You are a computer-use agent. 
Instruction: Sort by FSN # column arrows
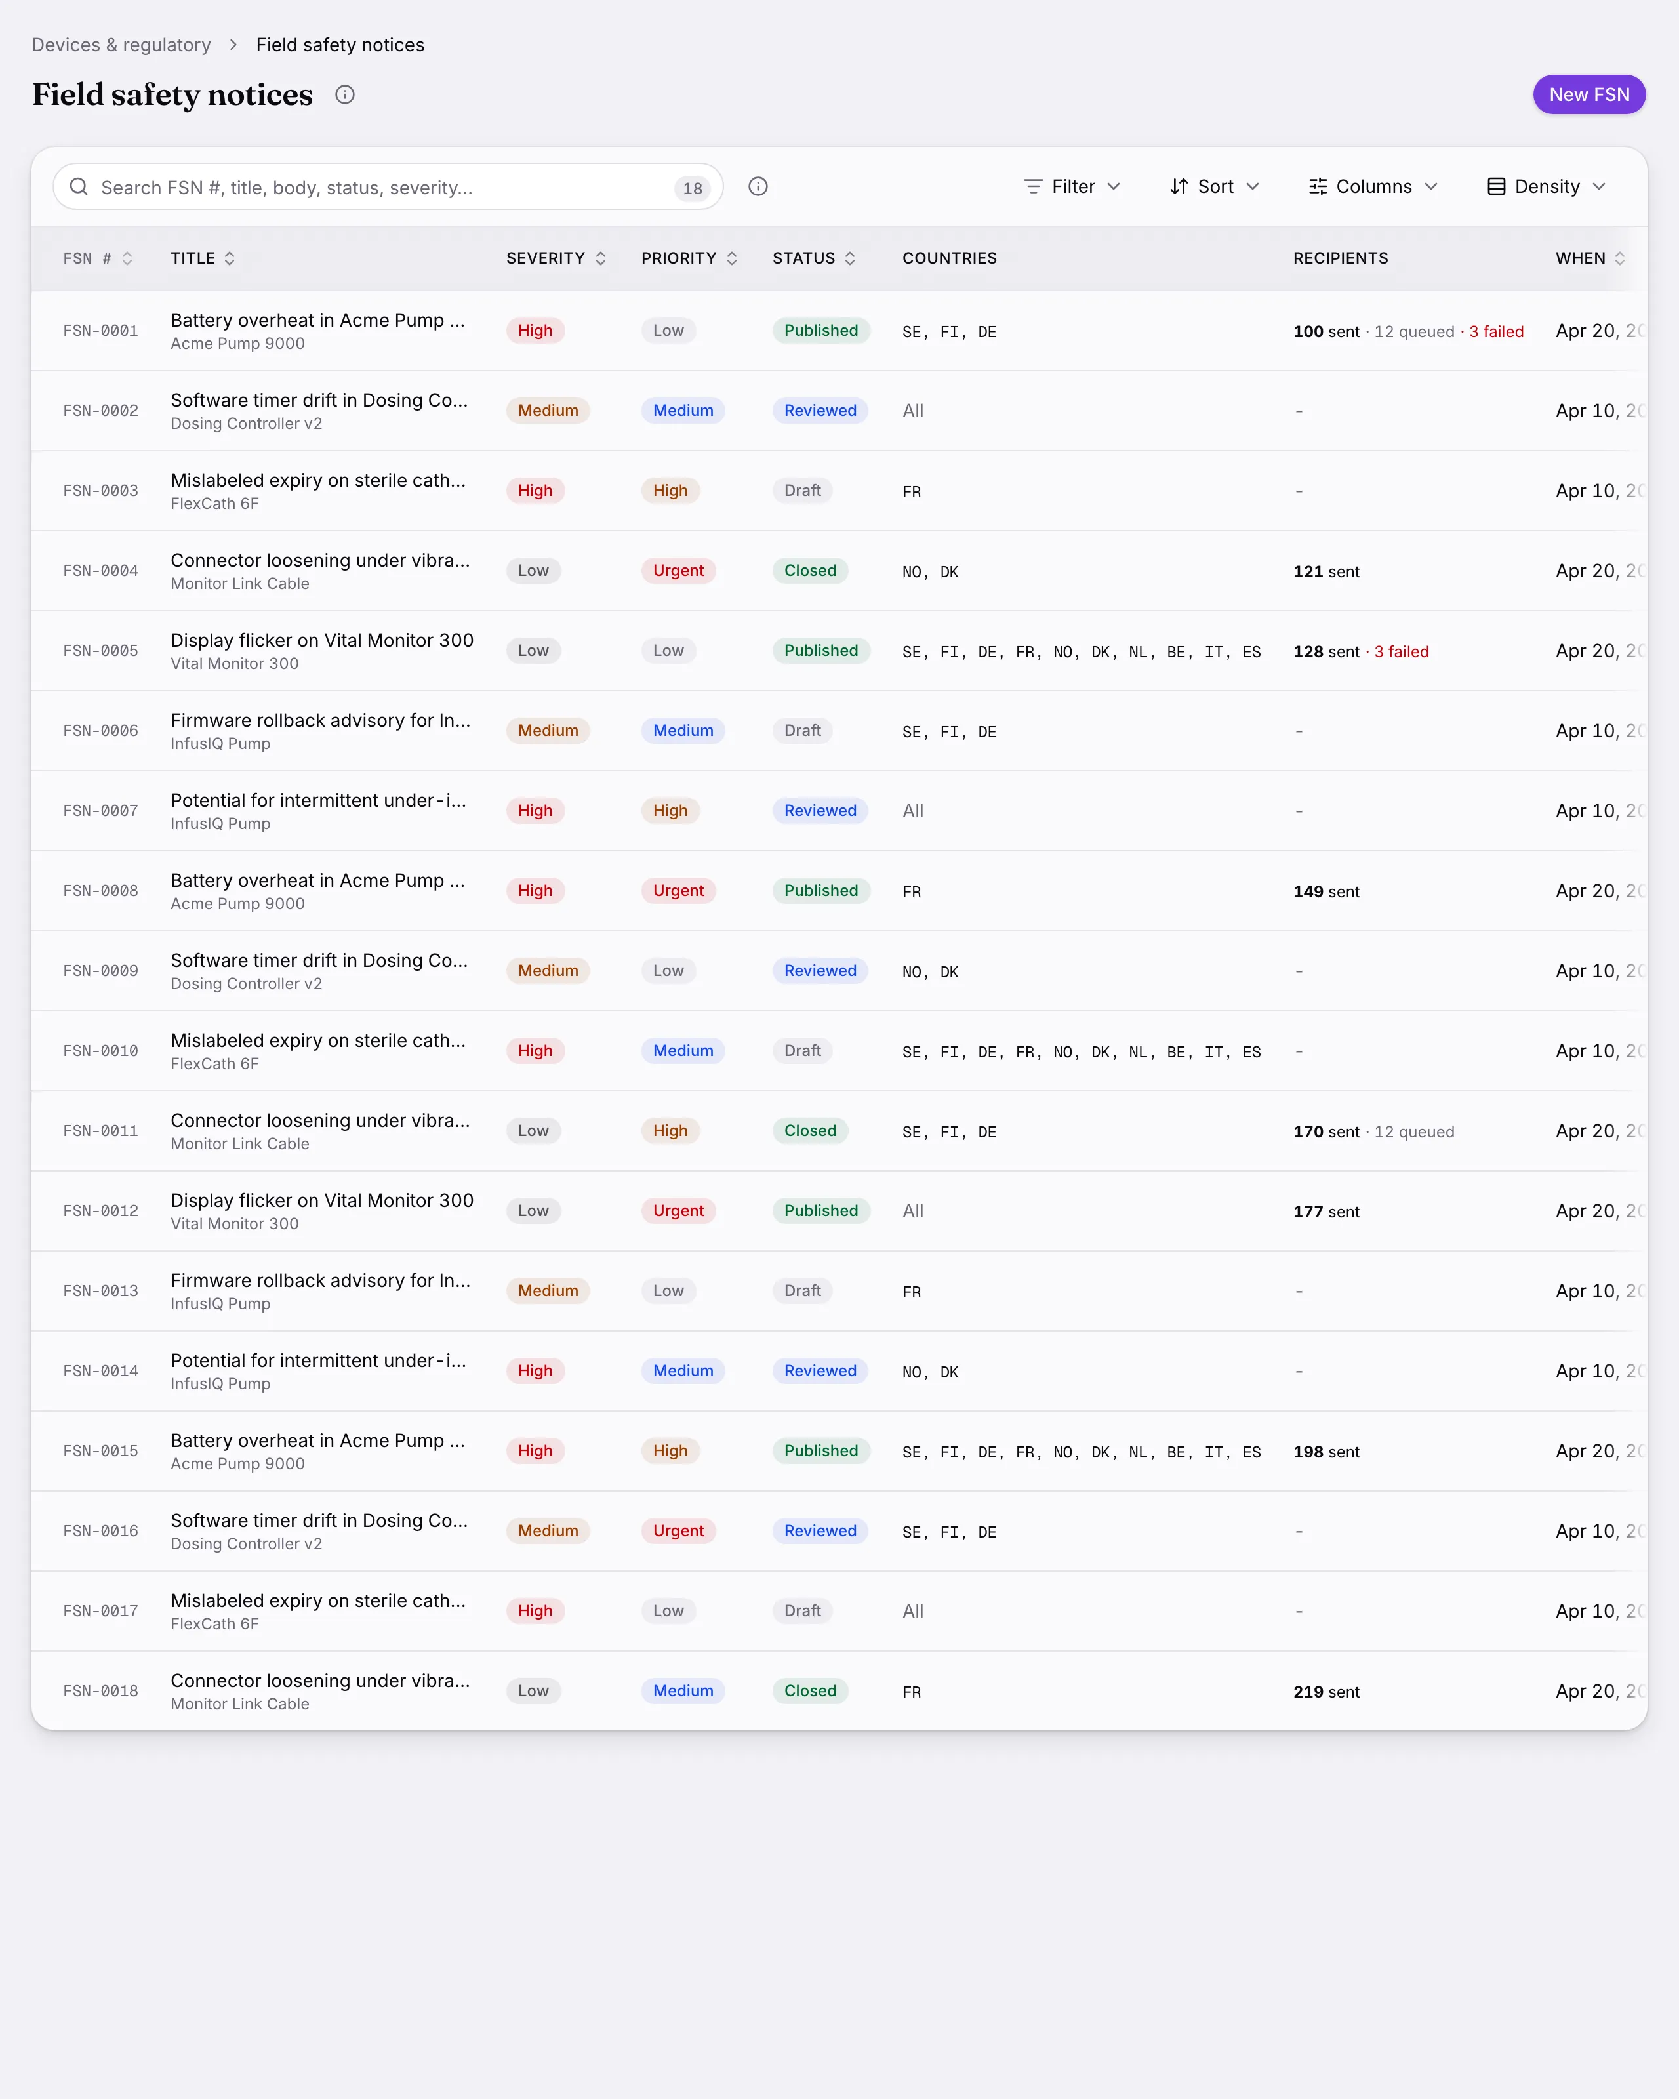tap(127, 258)
